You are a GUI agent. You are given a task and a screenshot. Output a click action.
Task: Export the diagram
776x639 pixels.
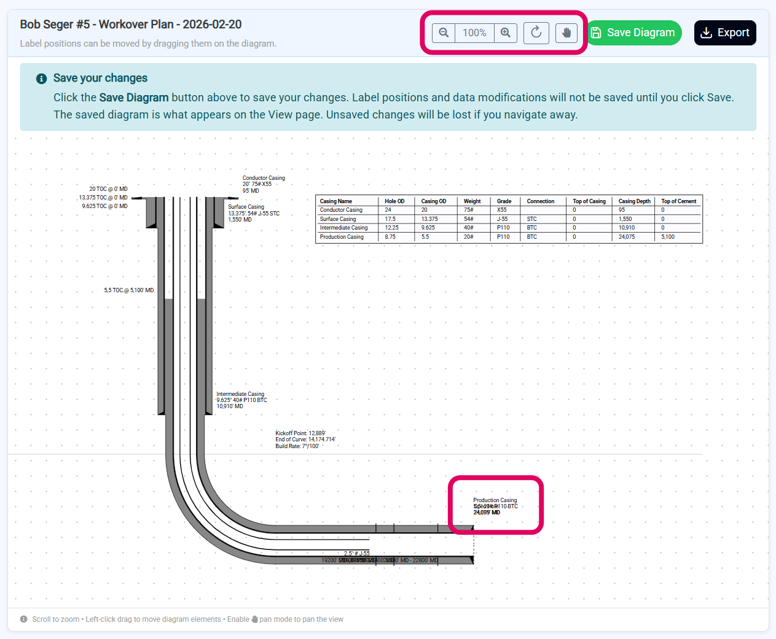(725, 33)
